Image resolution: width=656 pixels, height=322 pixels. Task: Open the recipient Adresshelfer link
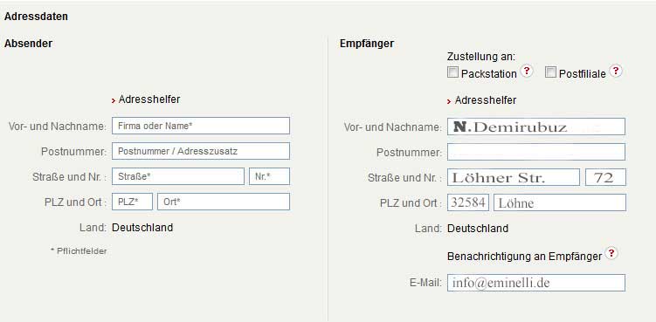click(486, 100)
